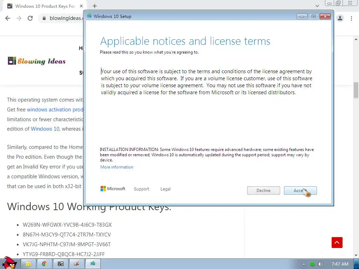Click the key 8N67H-M3CY9-QT7C4-2TR7M-TXYCV

(67, 235)
